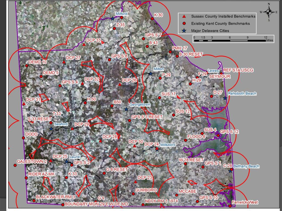Click the red triangle legend symbol

tap(184, 16)
